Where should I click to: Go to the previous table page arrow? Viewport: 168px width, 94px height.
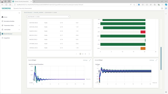click(76, 54)
